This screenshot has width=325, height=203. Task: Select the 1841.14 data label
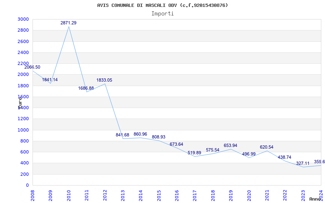[x=50, y=80]
